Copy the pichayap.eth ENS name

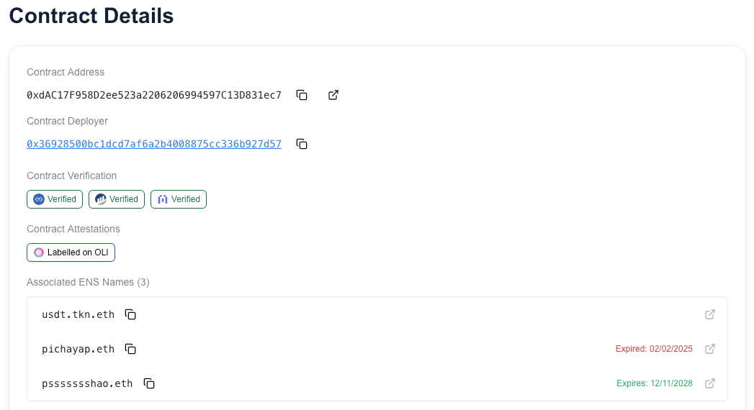(130, 349)
